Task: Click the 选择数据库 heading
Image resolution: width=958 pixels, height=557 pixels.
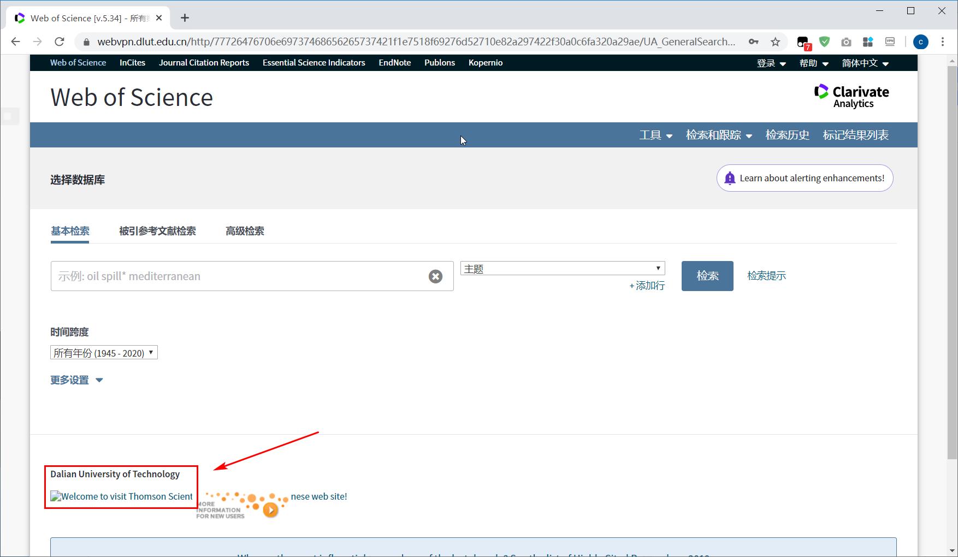Action: pyautogui.click(x=78, y=180)
